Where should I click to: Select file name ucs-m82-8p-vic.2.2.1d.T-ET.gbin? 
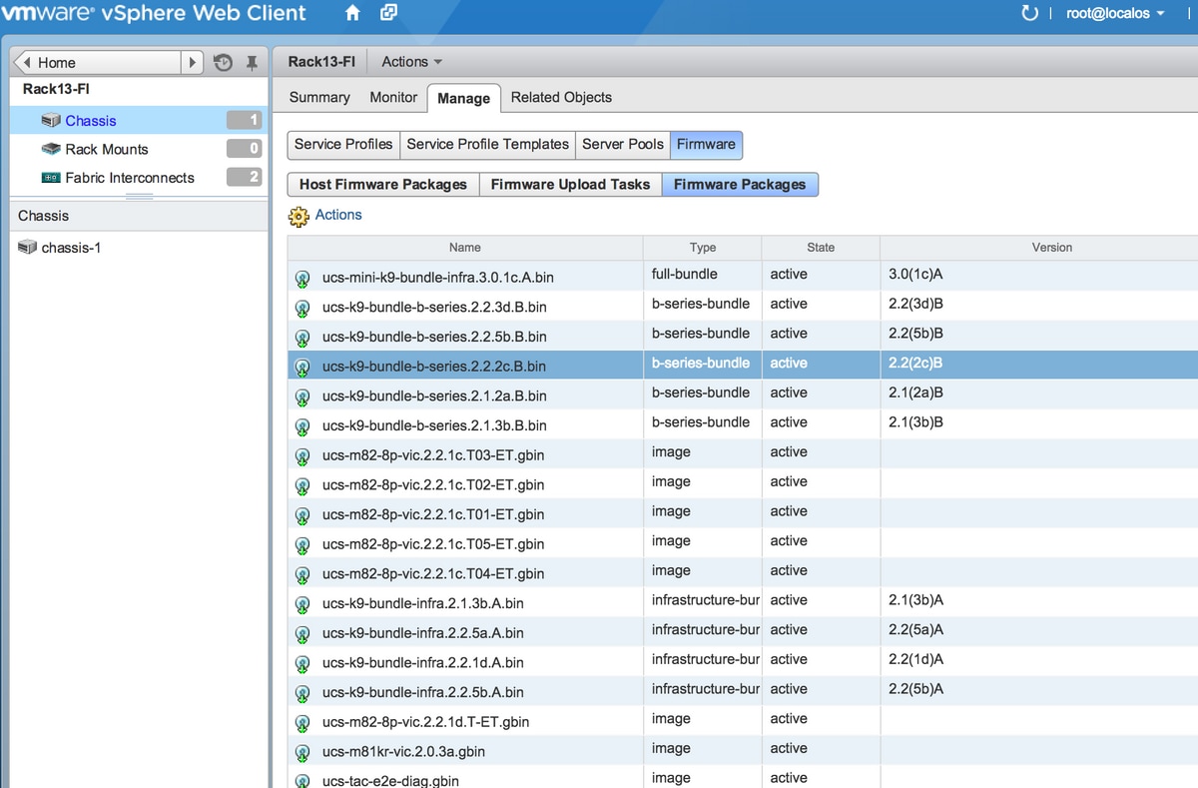point(426,722)
